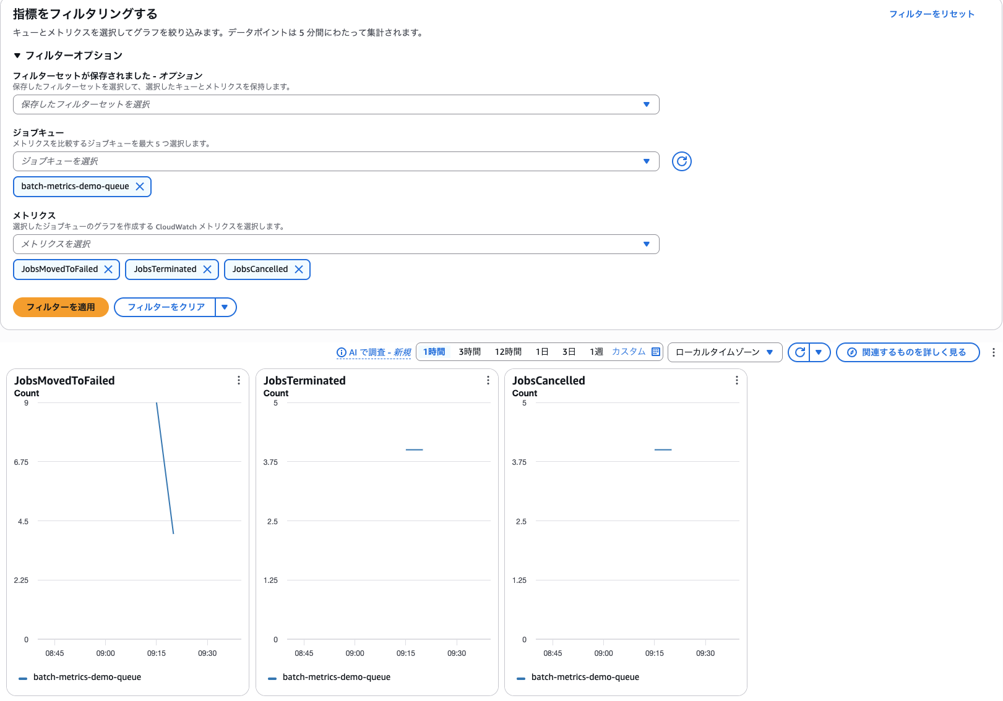Viewport: 1003px width, 701px height.
Task: Remove the JobsMovedToFailed metric chip
Action: click(x=108, y=270)
